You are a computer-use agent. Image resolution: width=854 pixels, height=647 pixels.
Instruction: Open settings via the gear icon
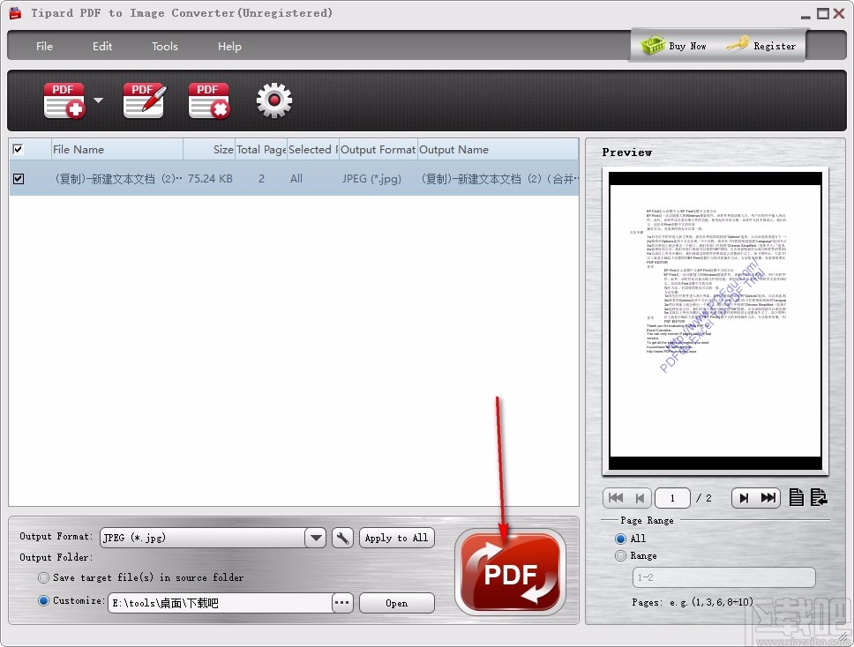coord(273,100)
